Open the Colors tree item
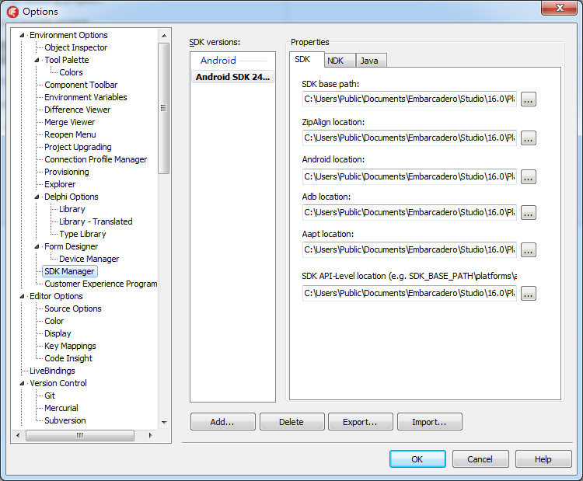The width and height of the screenshot is (583, 481). 71,72
